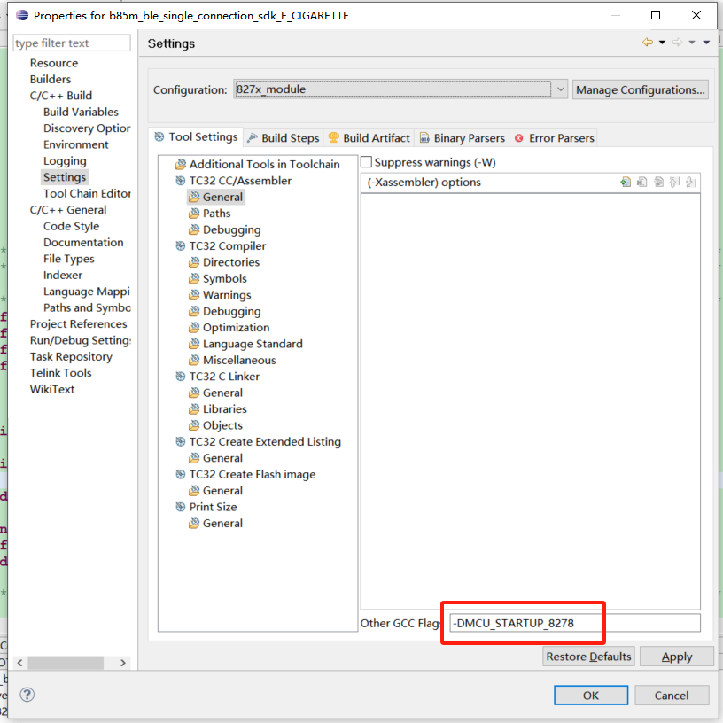Click the Edit option icon in Xassembler toolbar
723x723 pixels.
[x=658, y=183]
